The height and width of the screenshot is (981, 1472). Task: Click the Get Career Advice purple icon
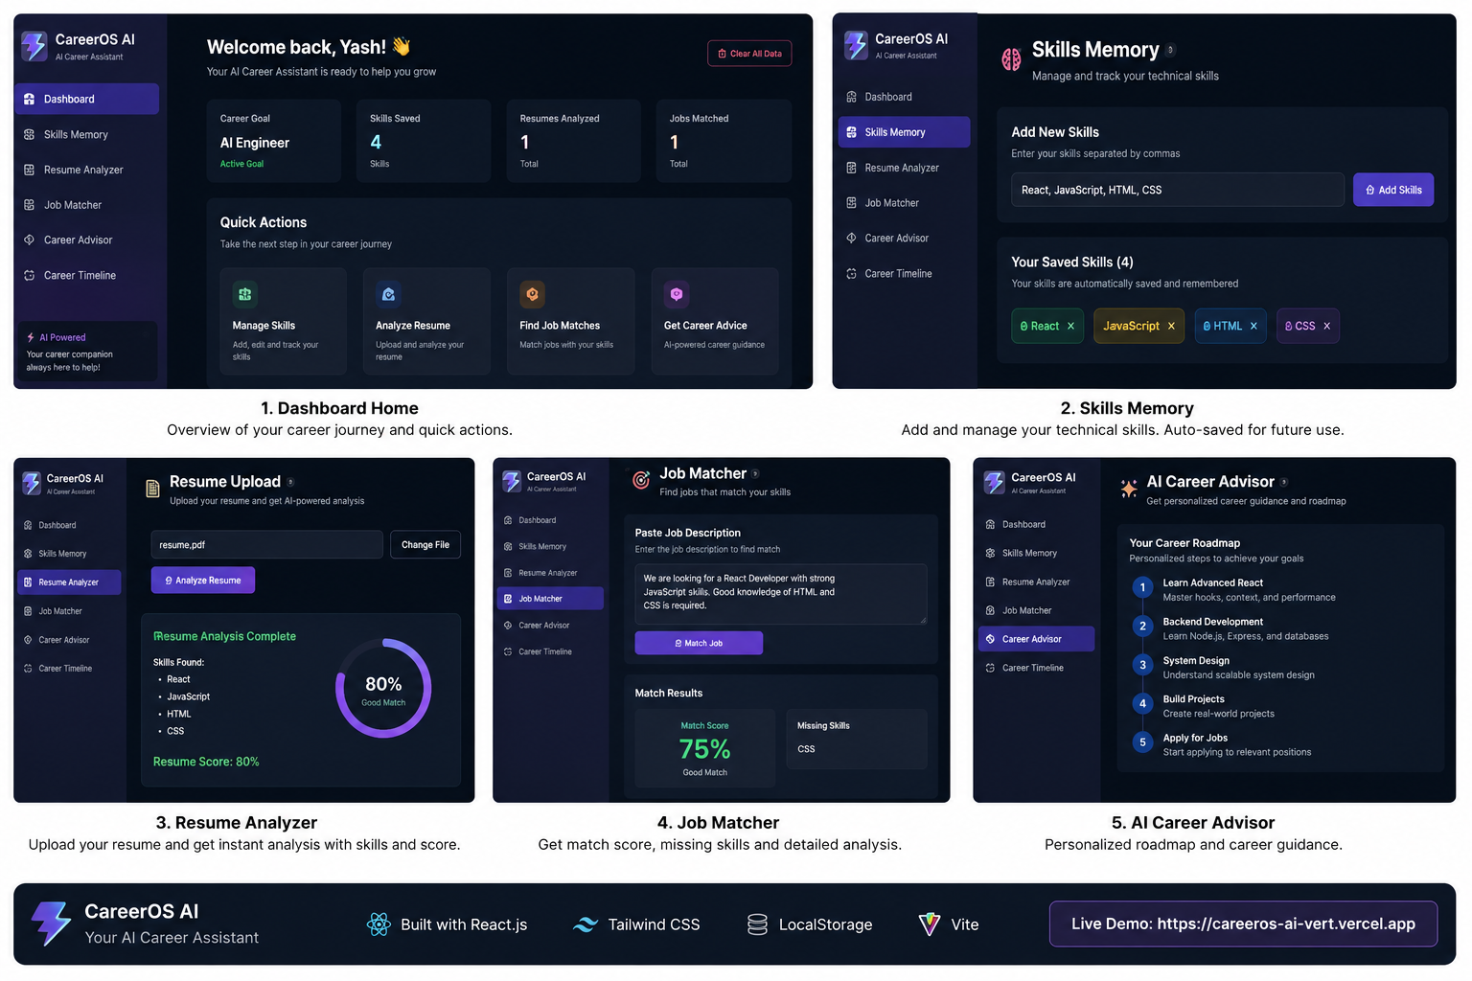(x=677, y=294)
